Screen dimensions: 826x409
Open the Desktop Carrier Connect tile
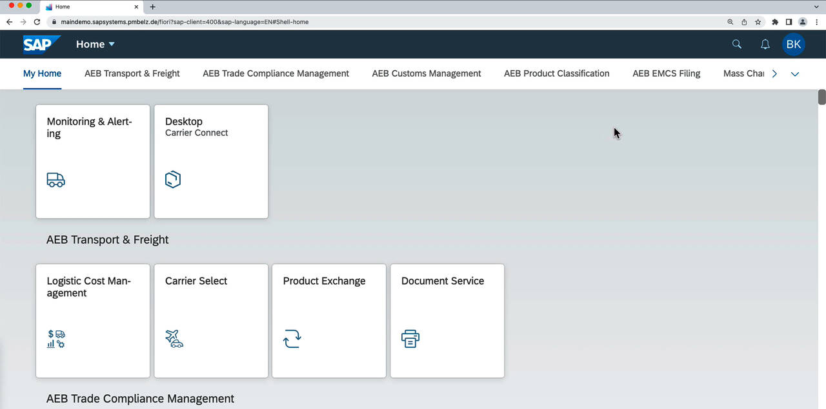(211, 161)
